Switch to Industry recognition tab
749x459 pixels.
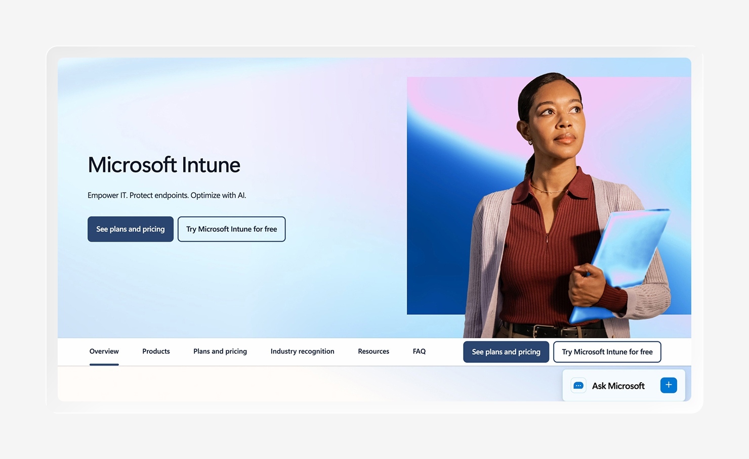[303, 351]
